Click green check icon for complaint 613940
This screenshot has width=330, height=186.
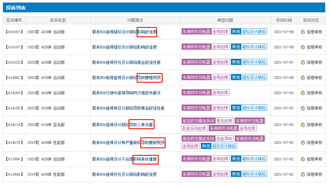[303, 174]
